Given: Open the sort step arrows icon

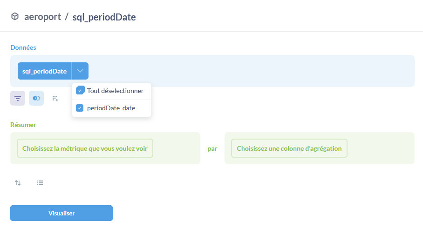Looking at the screenshot, I should click(18, 183).
